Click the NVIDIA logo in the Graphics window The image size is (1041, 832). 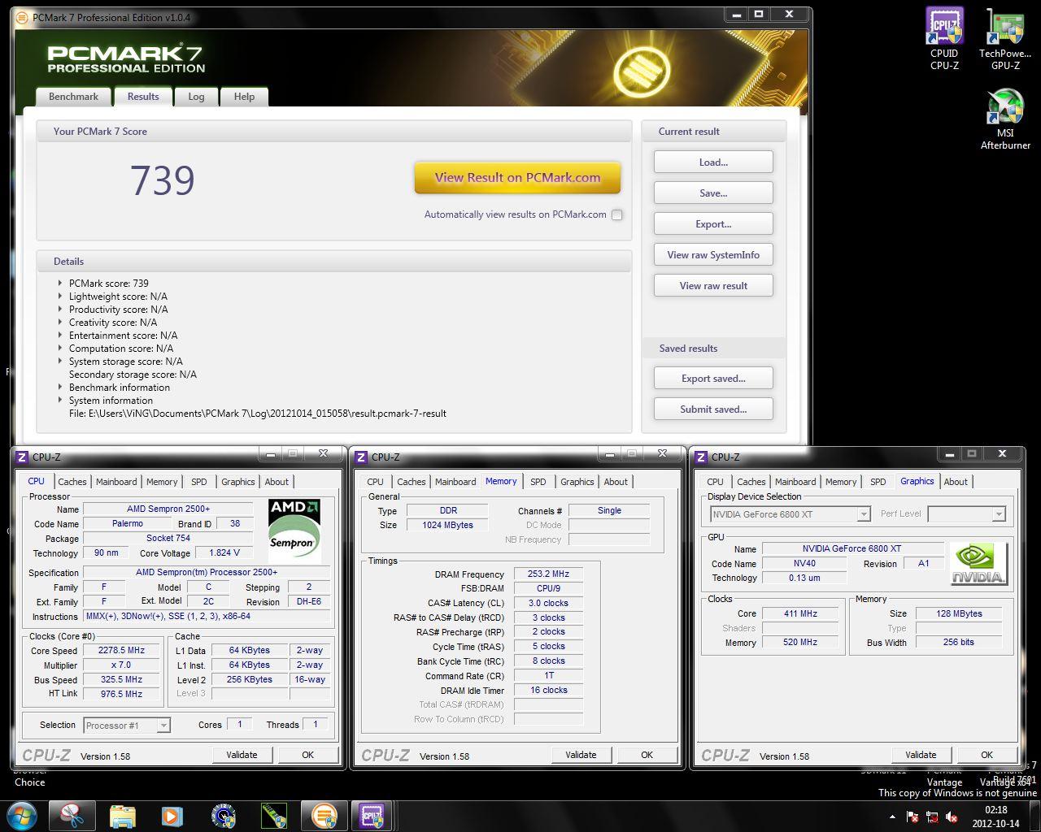click(979, 563)
